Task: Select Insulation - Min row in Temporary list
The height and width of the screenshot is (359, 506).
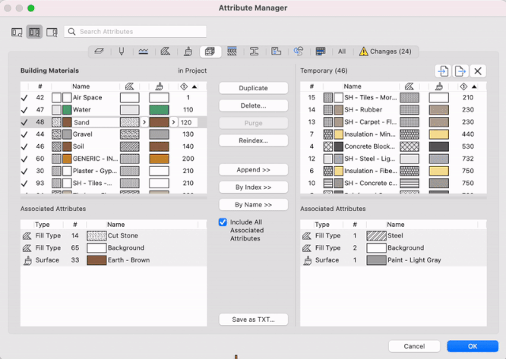Action: (393, 134)
